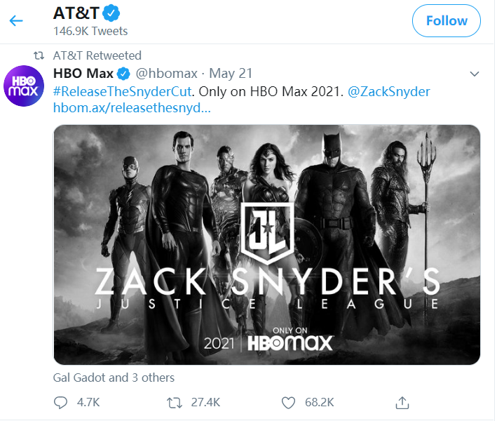Open AT&T Retweeted label

coord(97,55)
